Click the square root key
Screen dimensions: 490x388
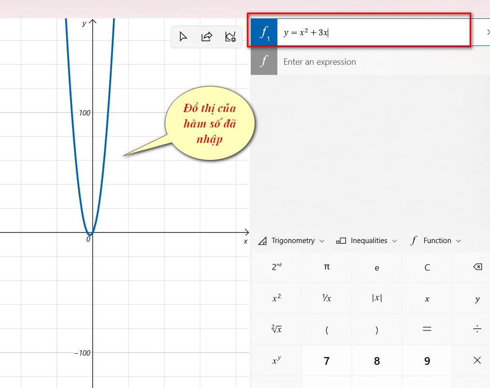click(276, 329)
